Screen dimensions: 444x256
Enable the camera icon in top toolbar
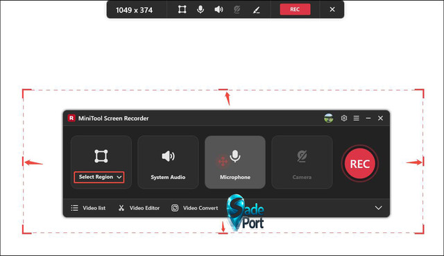pyautogui.click(x=237, y=10)
